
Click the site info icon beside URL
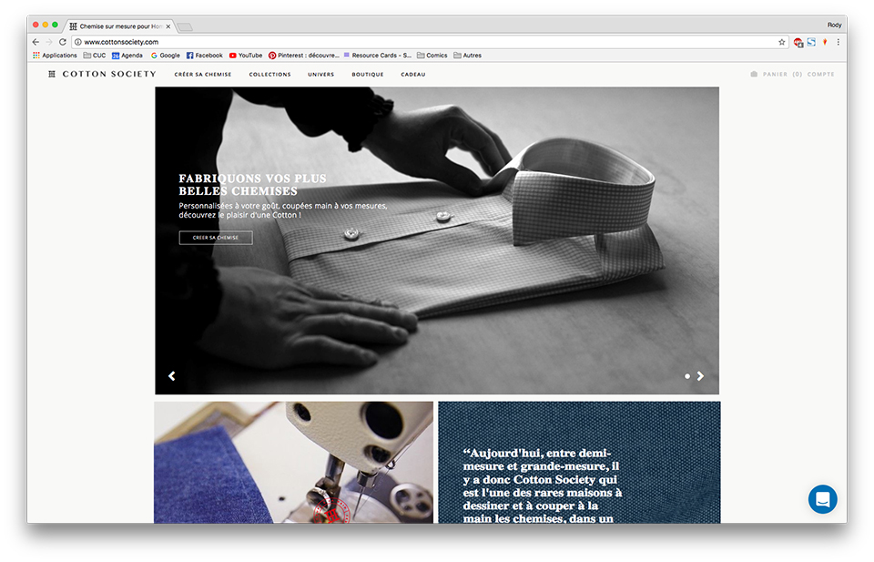click(78, 42)
